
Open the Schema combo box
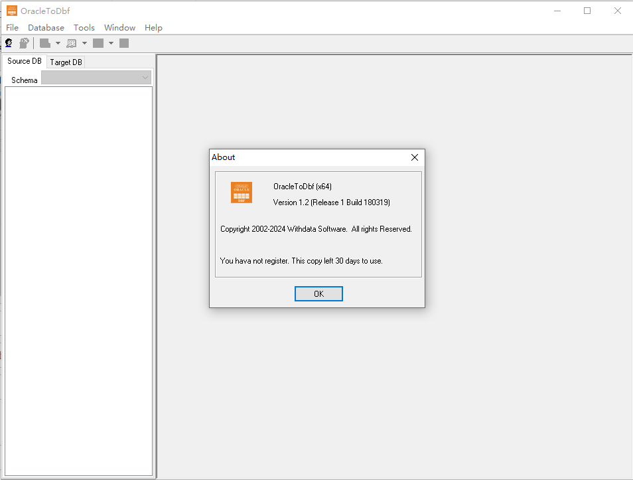[96, 78]
